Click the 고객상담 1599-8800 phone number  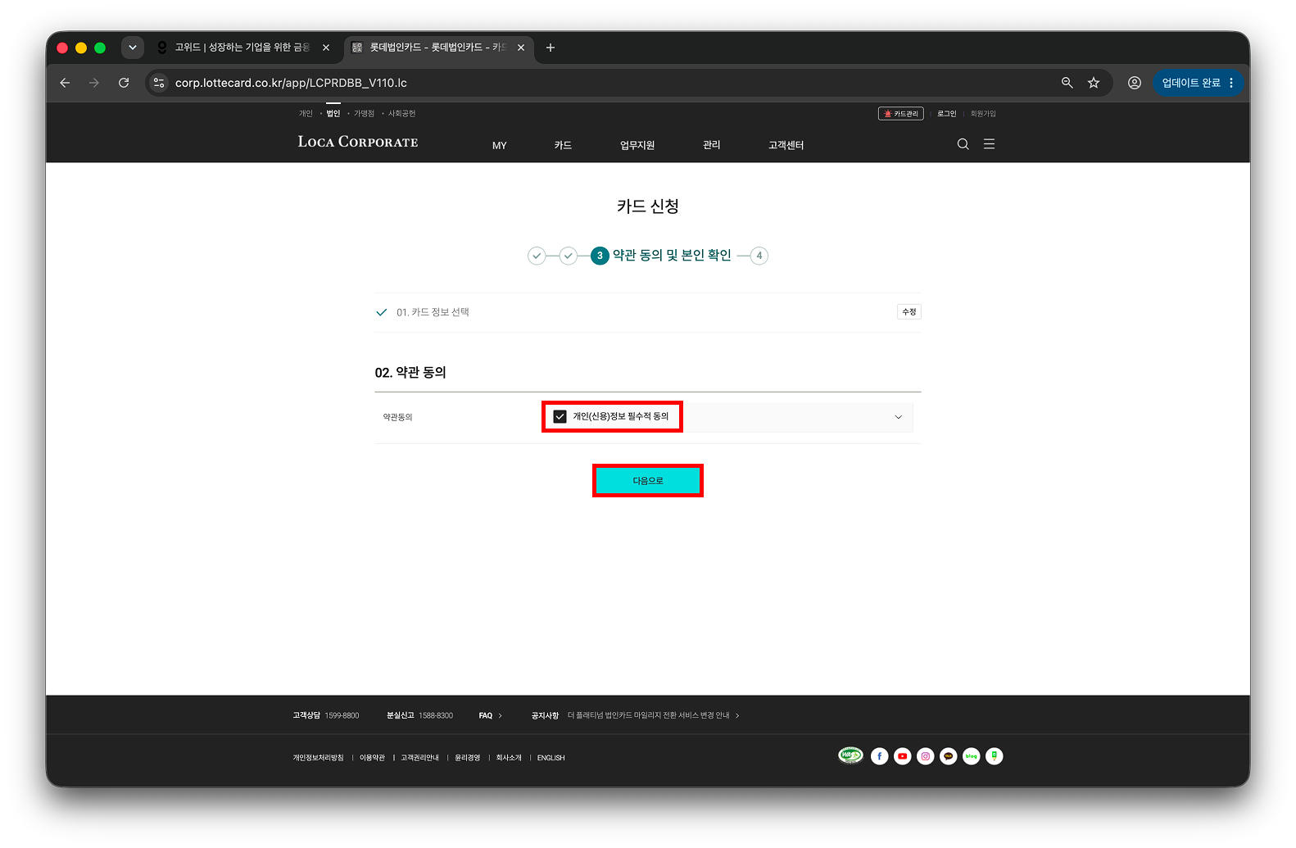pyautogui.click(x=326, y=715)
